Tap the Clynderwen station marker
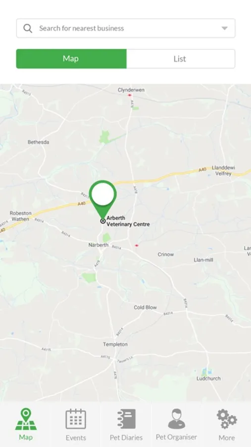The image size is (251, 447). pyautogui.click(x=130, y=95)
